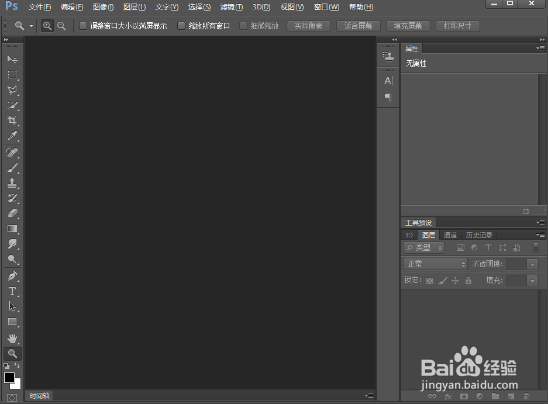Screen dimensions: 548x404
Task: Select the Smudge tool
Action: click(12, 244)
